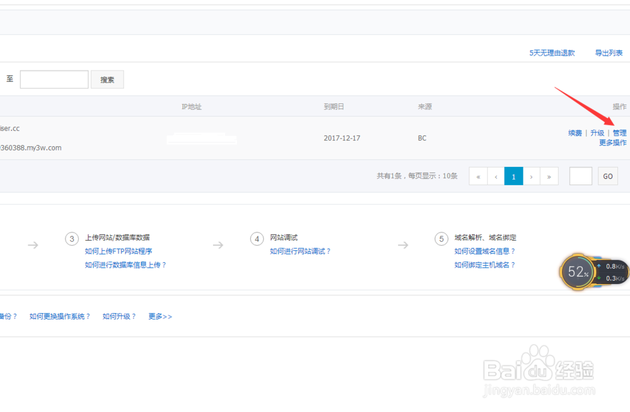The width and height of the screenshot is (630, 412).
Task: Select the BC source cell
Action: tap(422, 138)
